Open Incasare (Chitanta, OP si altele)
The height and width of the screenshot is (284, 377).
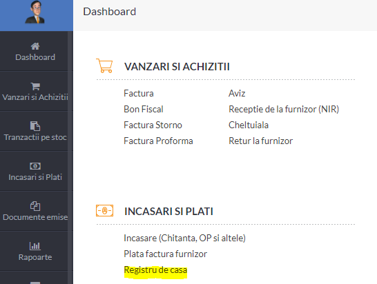click(184, 238)
